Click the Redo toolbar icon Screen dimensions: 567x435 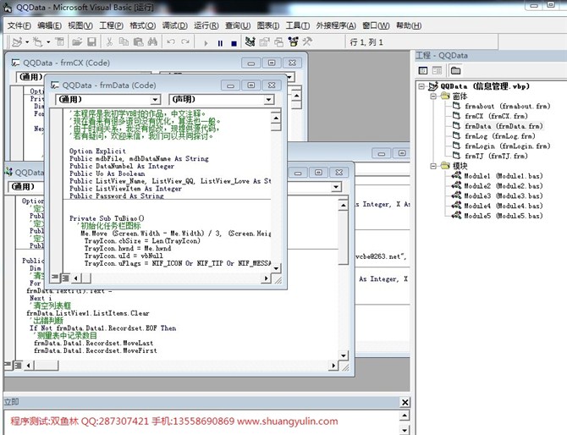(185, 42)
